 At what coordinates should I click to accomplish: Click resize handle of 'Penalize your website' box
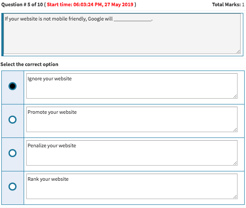point(235,163)
